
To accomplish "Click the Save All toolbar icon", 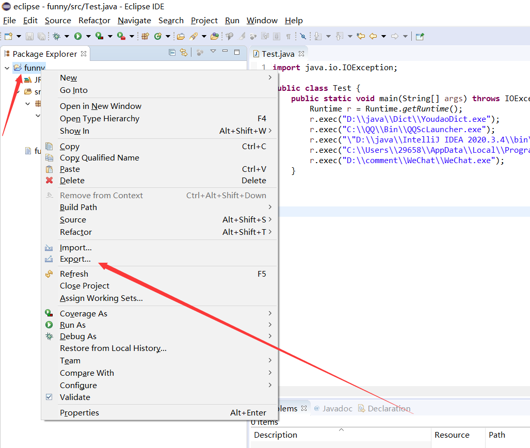I will pos(42,36).
